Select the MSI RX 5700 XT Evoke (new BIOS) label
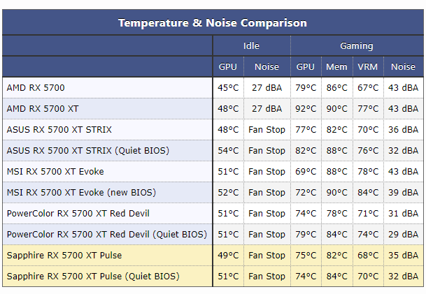Viewport: 426px width, 294px height. coord(81,193)
